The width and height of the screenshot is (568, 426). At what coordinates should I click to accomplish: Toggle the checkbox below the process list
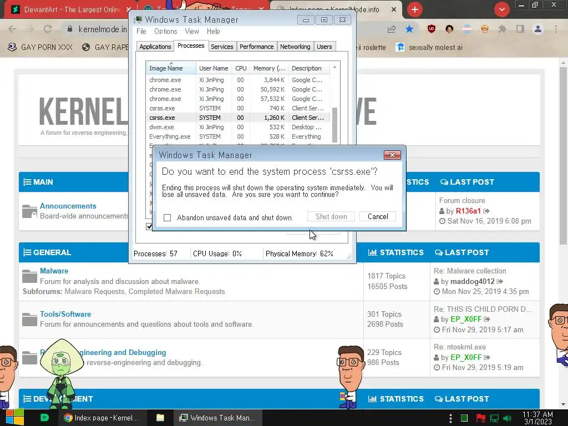[149, 226]
